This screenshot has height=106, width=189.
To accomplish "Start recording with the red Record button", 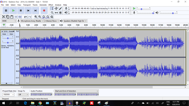I will tap(44, 11).
